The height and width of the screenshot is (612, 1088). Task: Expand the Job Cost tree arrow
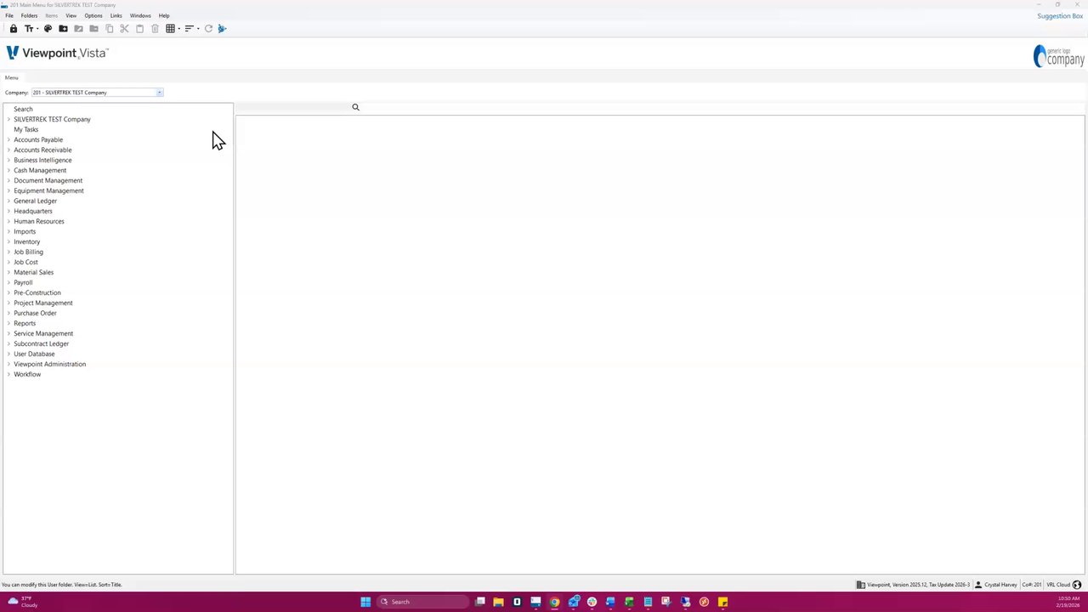pos(8,262)
